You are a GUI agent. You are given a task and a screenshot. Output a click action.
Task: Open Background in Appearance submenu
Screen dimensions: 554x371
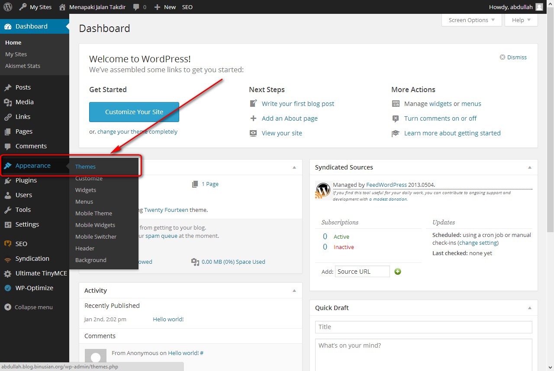[90, 260]
